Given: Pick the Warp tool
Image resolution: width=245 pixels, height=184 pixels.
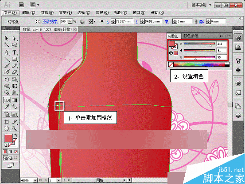Looking at the screenshot, I should 7,86.
